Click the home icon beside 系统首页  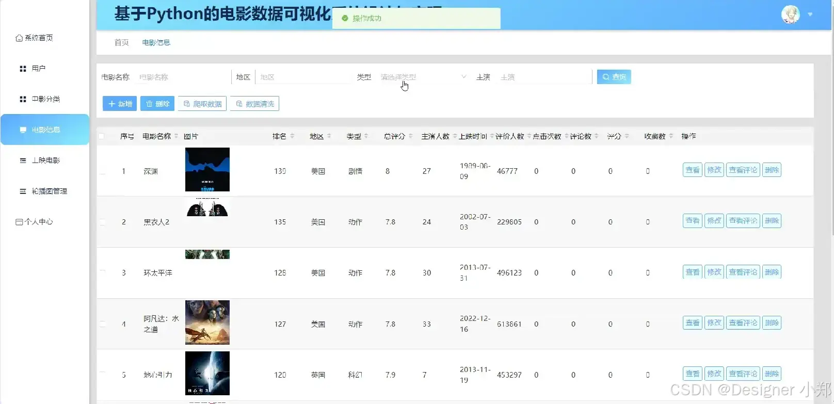click(19, 38)
